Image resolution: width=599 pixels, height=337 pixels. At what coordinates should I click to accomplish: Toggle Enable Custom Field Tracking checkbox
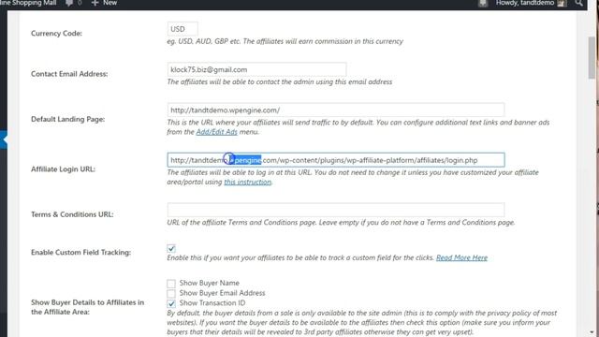coord(171,248)
